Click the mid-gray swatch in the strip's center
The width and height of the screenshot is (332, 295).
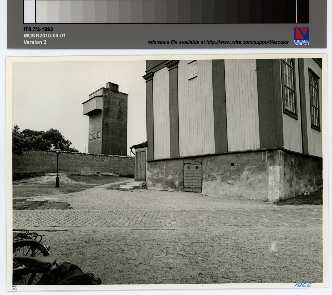[166, 12]
